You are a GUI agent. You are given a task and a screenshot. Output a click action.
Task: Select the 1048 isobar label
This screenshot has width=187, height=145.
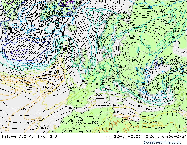pos(133,38)
